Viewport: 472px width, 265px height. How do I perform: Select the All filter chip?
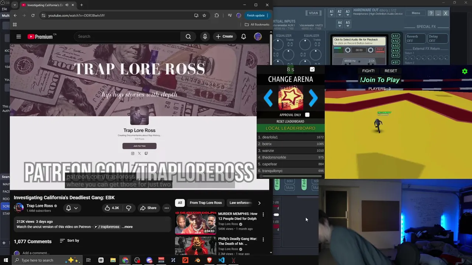tap(180, 203)
